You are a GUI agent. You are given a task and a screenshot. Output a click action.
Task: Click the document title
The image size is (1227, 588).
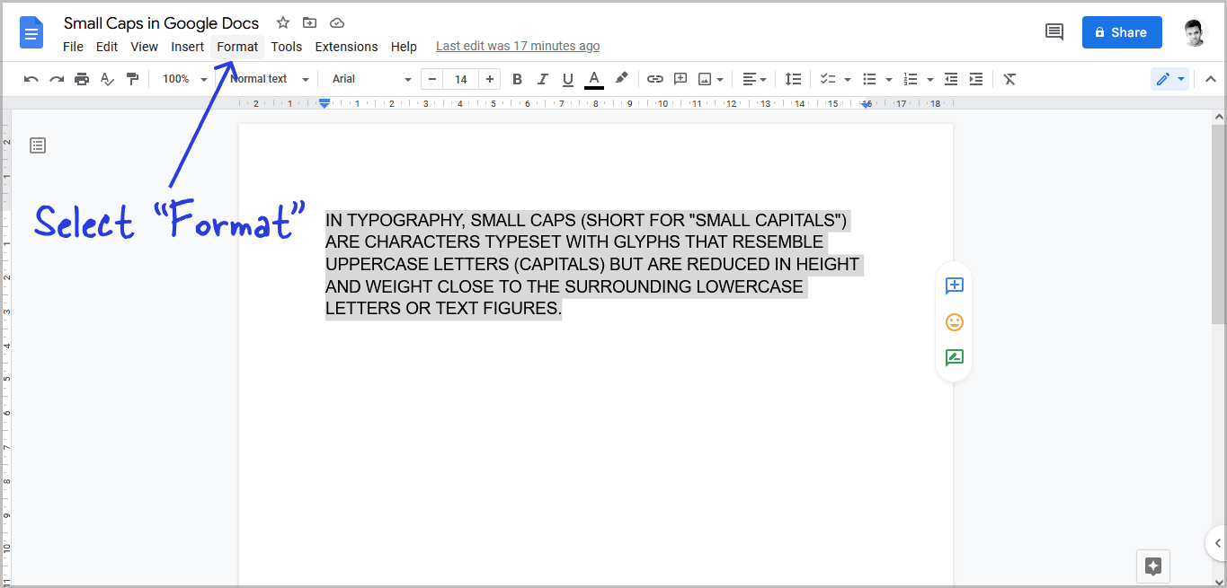tap(161, 23)
